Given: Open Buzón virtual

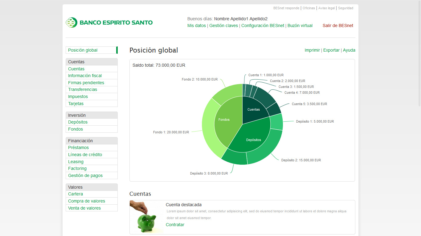Looking at the screenshot, I should (300, 26).
